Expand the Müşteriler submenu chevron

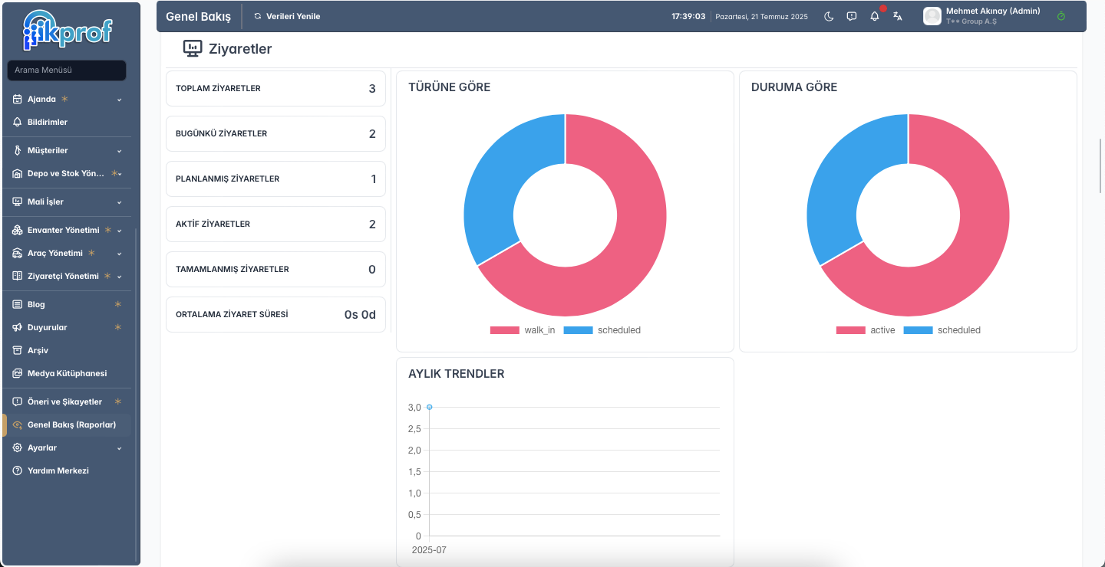[119, 151]
